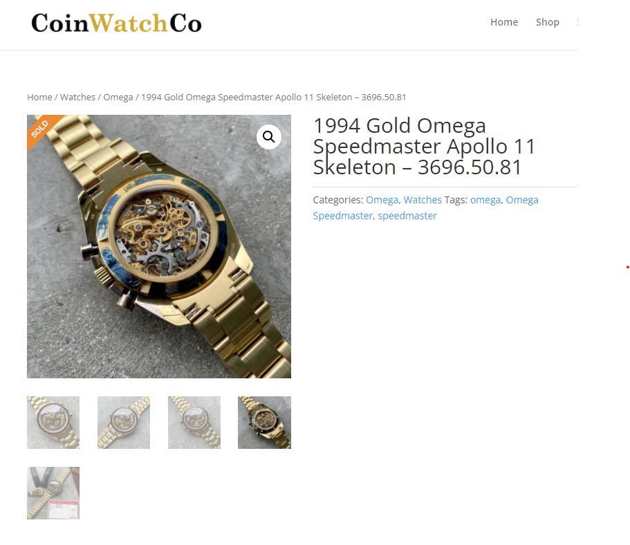This screenshot has width=630, height=545.
Task: Select the second watch thumbnail
Action: [124, 423]
